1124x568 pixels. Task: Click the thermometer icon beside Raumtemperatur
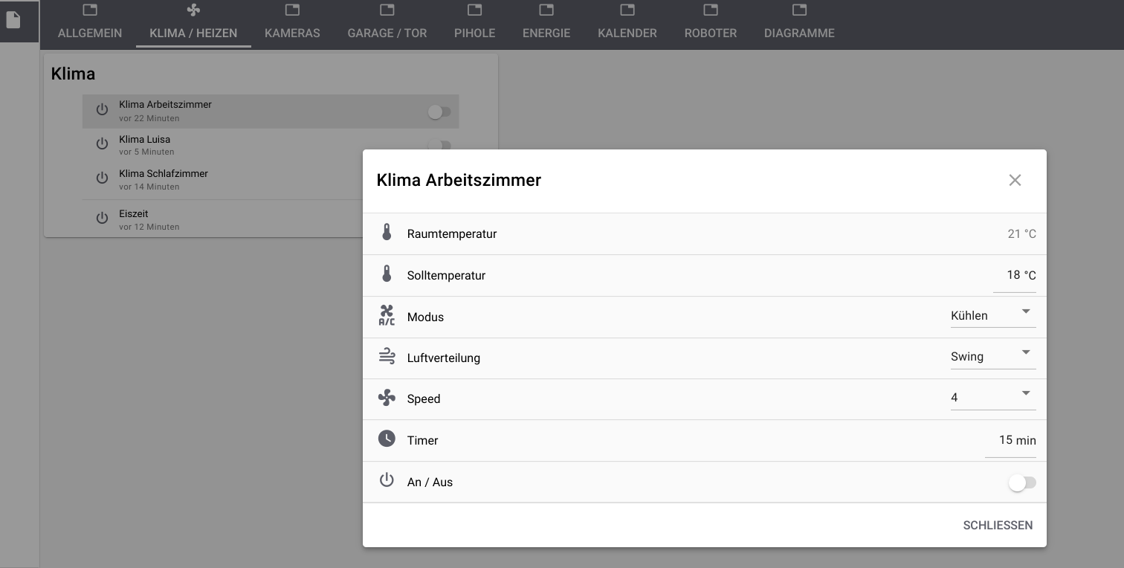click(387, 233)
